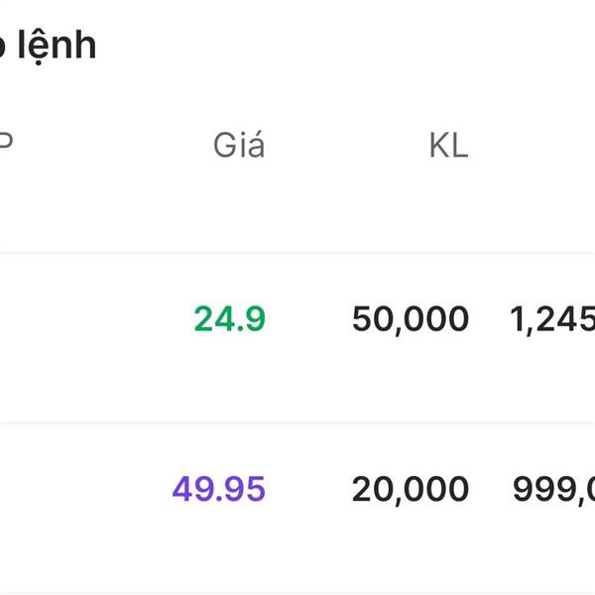The width and height of the screenshot is (595, 595).
Task: Sort orders by the KL column header
Action: [449, 145]
